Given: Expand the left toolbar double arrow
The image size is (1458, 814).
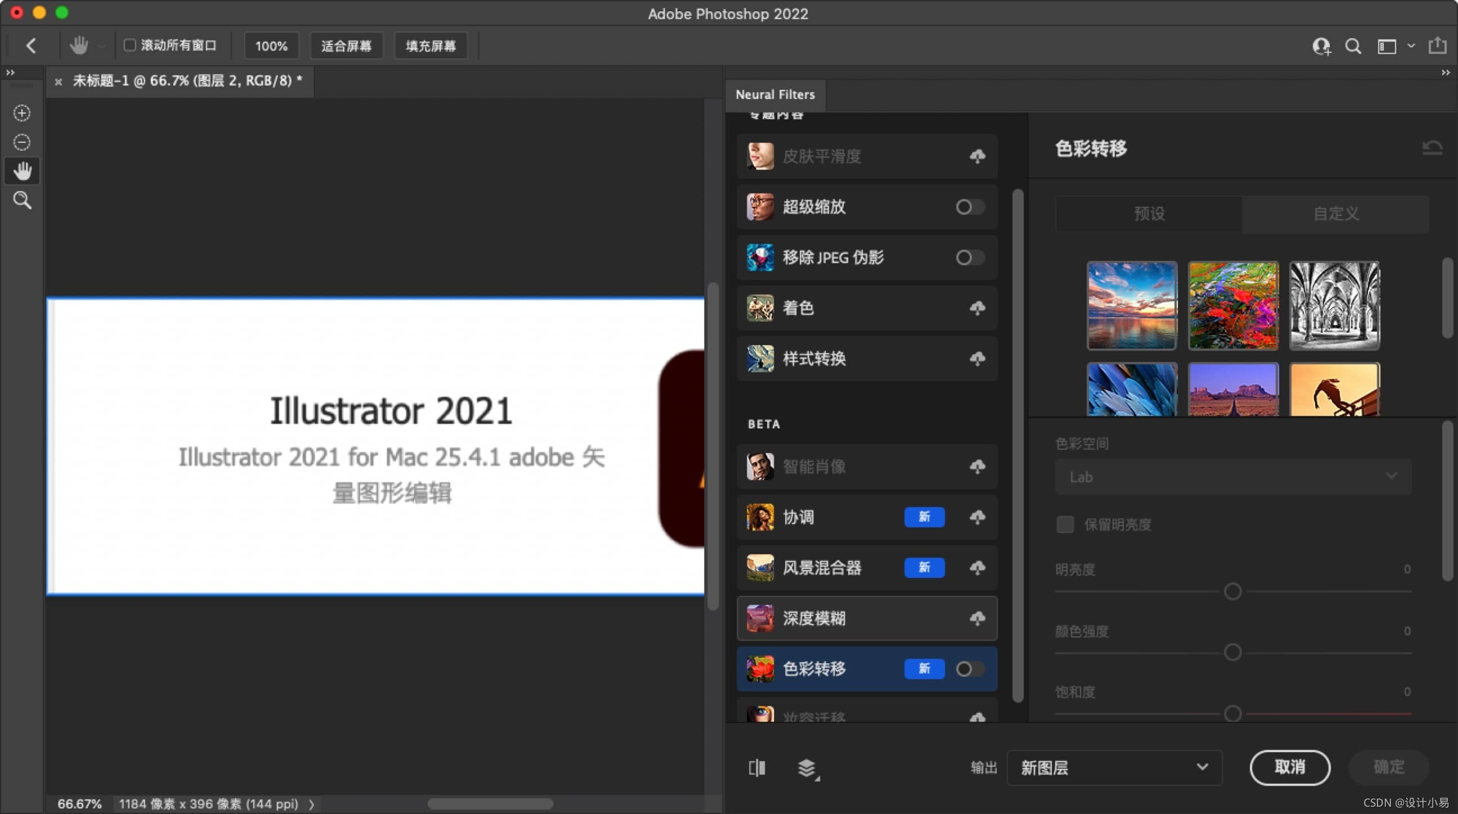Looking at the screenshot, I should click(10, 73).
